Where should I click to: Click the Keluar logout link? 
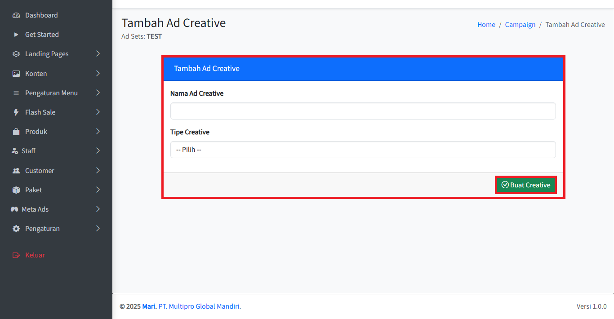pos(35,255)
